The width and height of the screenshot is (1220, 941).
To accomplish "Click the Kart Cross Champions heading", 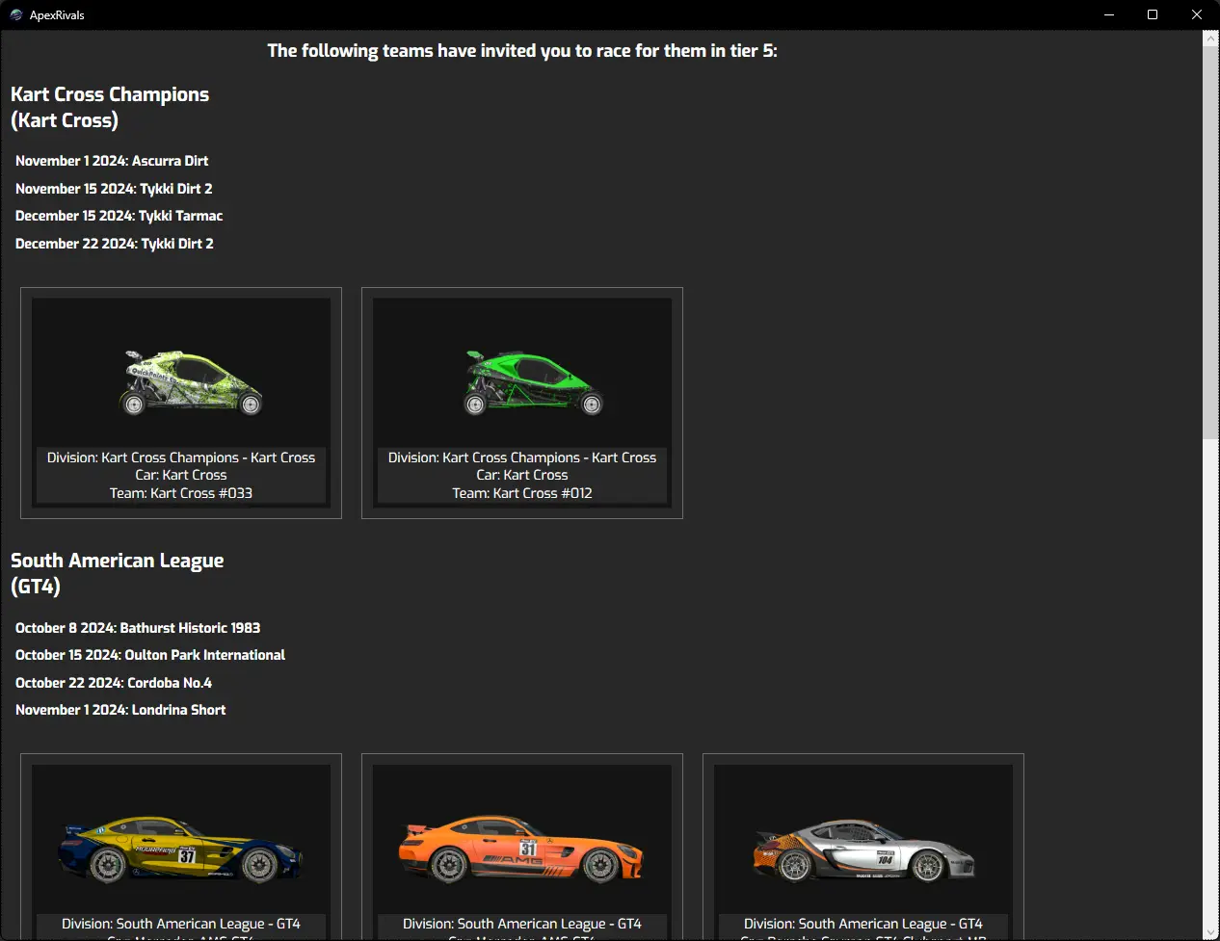I will [110, 107].
